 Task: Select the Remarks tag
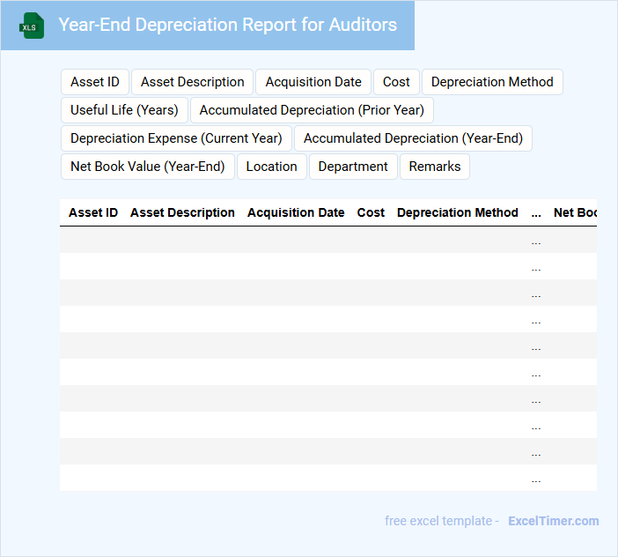435,167
